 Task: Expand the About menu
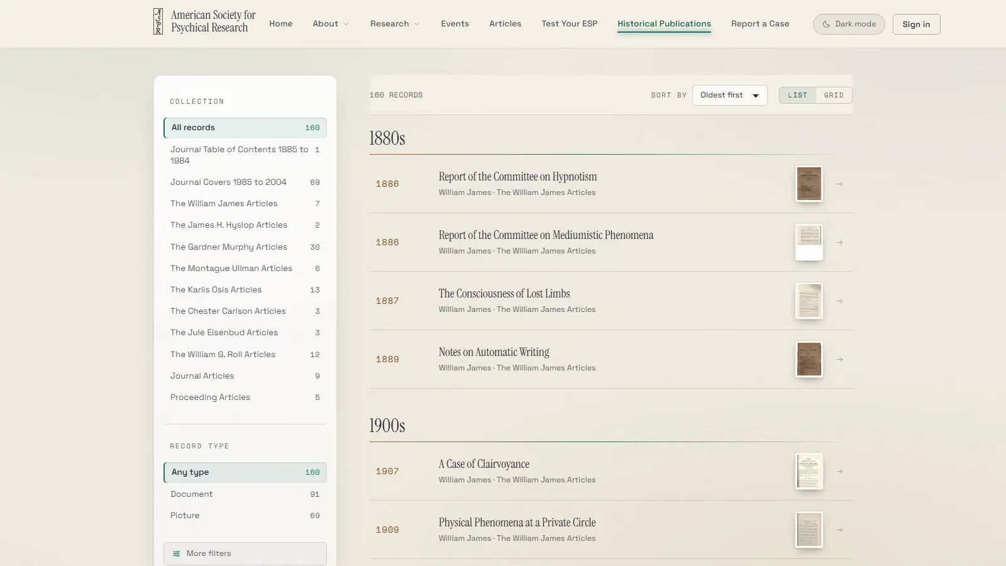tap(330, 24)
